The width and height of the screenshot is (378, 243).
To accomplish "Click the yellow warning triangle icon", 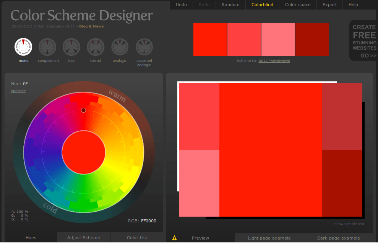I will [x=175, y=238].
